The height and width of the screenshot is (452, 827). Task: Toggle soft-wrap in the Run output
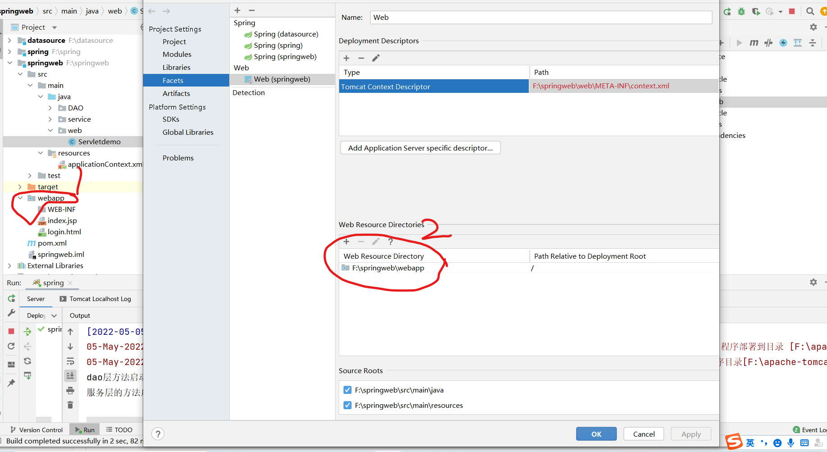pos(70,361)
